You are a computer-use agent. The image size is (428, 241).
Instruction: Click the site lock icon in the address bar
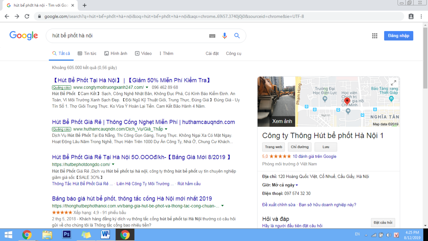40,16
